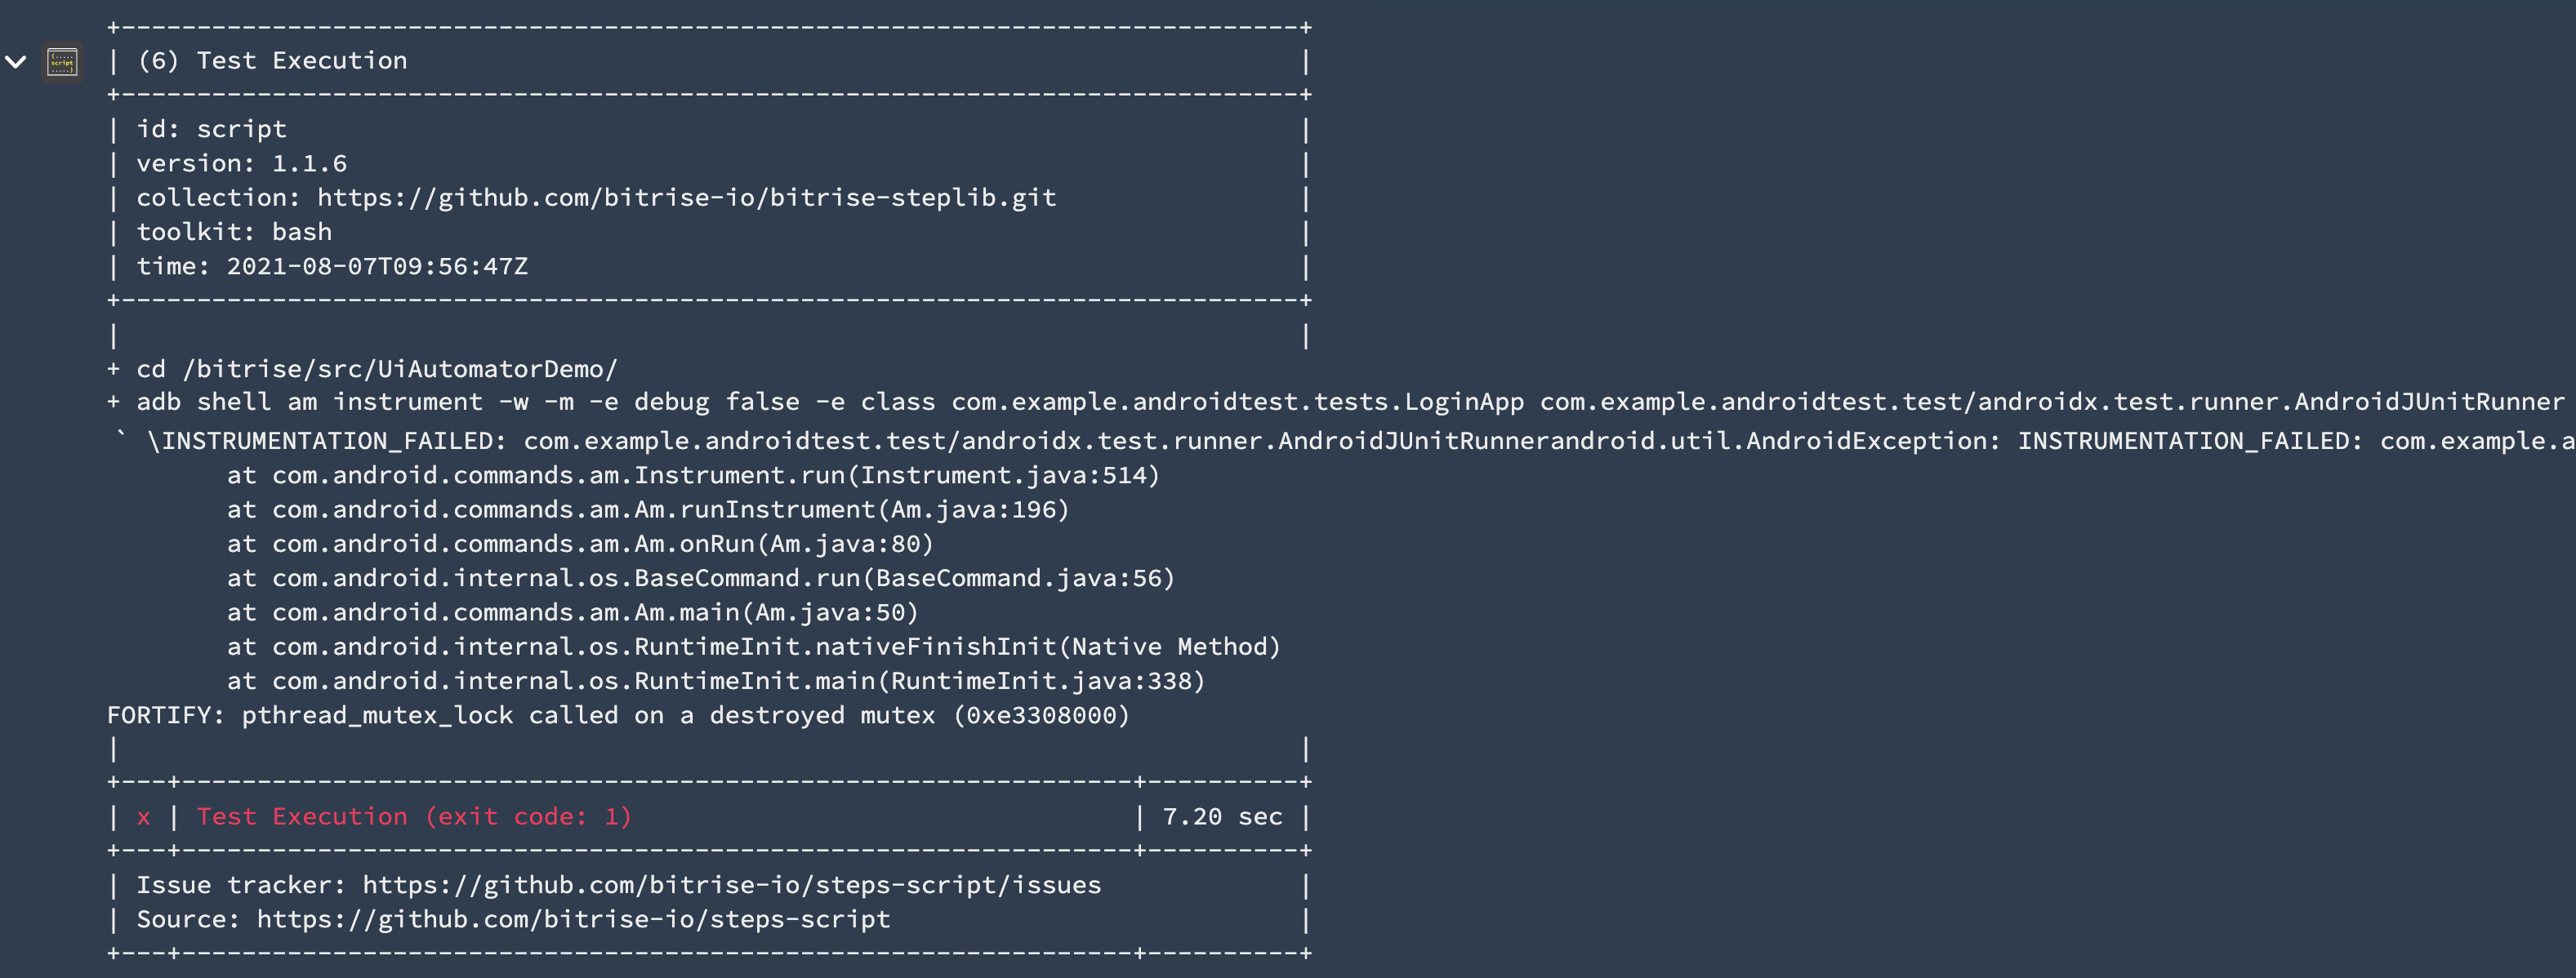Screen dimensions: 2576x978
Task: Click the "version: 1.1.6" log line
Action: coord(241,164)
